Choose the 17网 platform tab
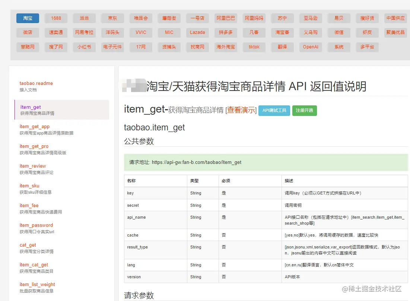This screenshot has height=301, width=410. (x=141, y=47)
